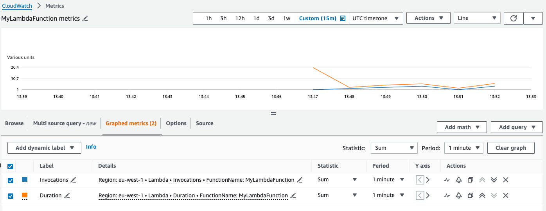This screenshot has width=546, height=211.
Task: Switch Duration to right Y axis
Action: [427, 195]
